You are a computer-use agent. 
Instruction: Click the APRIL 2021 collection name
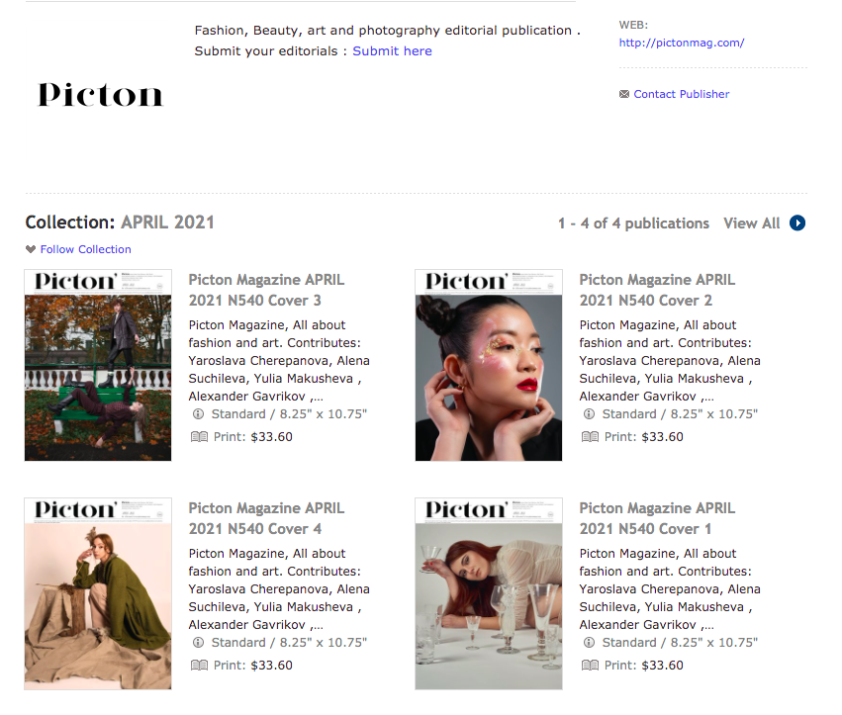167,223
